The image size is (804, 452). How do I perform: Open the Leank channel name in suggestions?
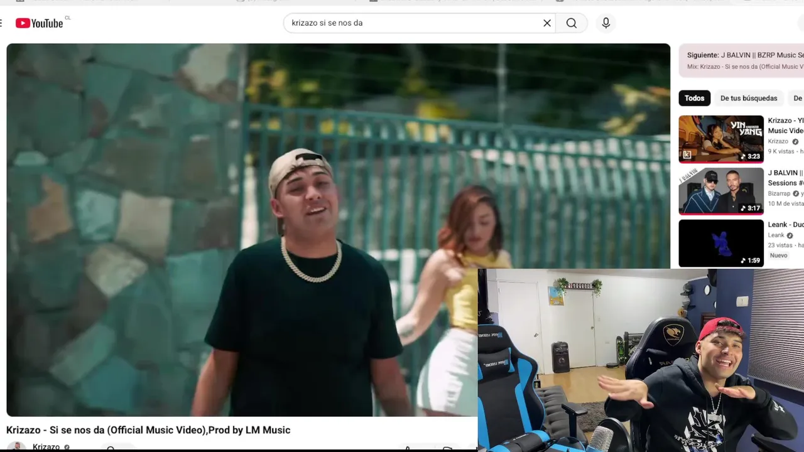tap(776, 235)
